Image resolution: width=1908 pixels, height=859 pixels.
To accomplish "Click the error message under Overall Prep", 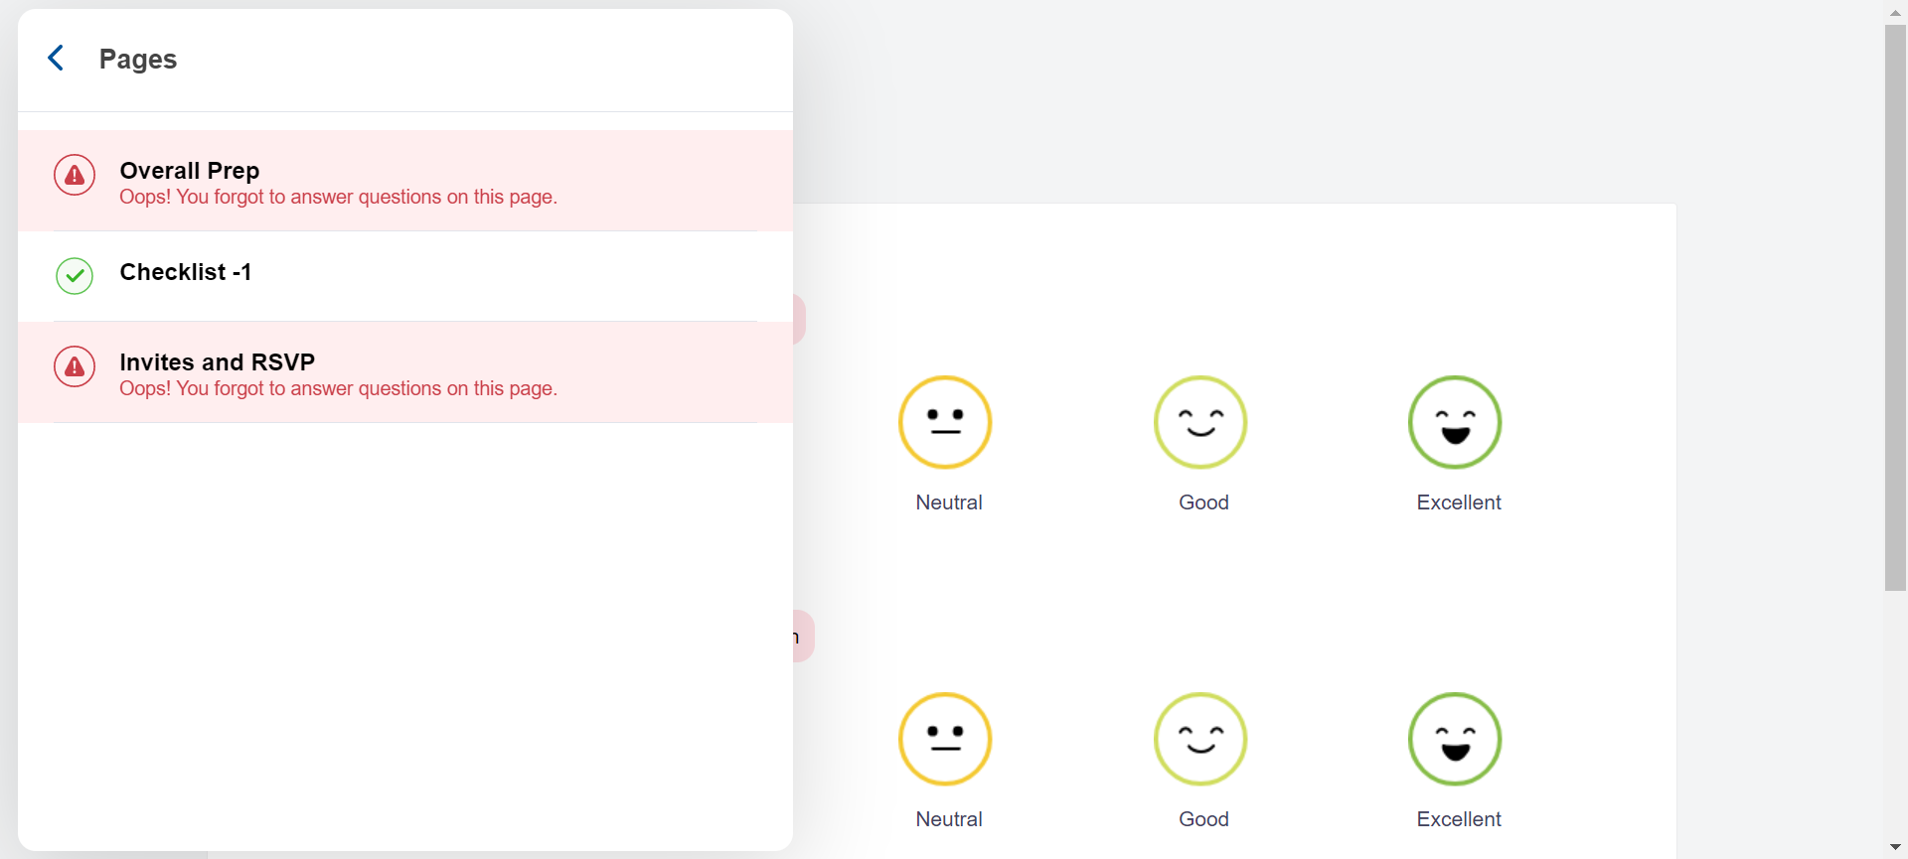I will point(338,198).
